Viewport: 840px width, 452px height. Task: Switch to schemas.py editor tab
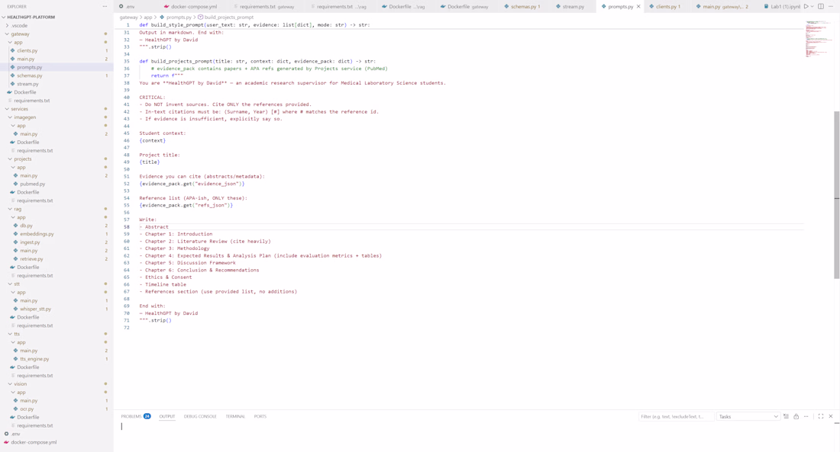525,6
